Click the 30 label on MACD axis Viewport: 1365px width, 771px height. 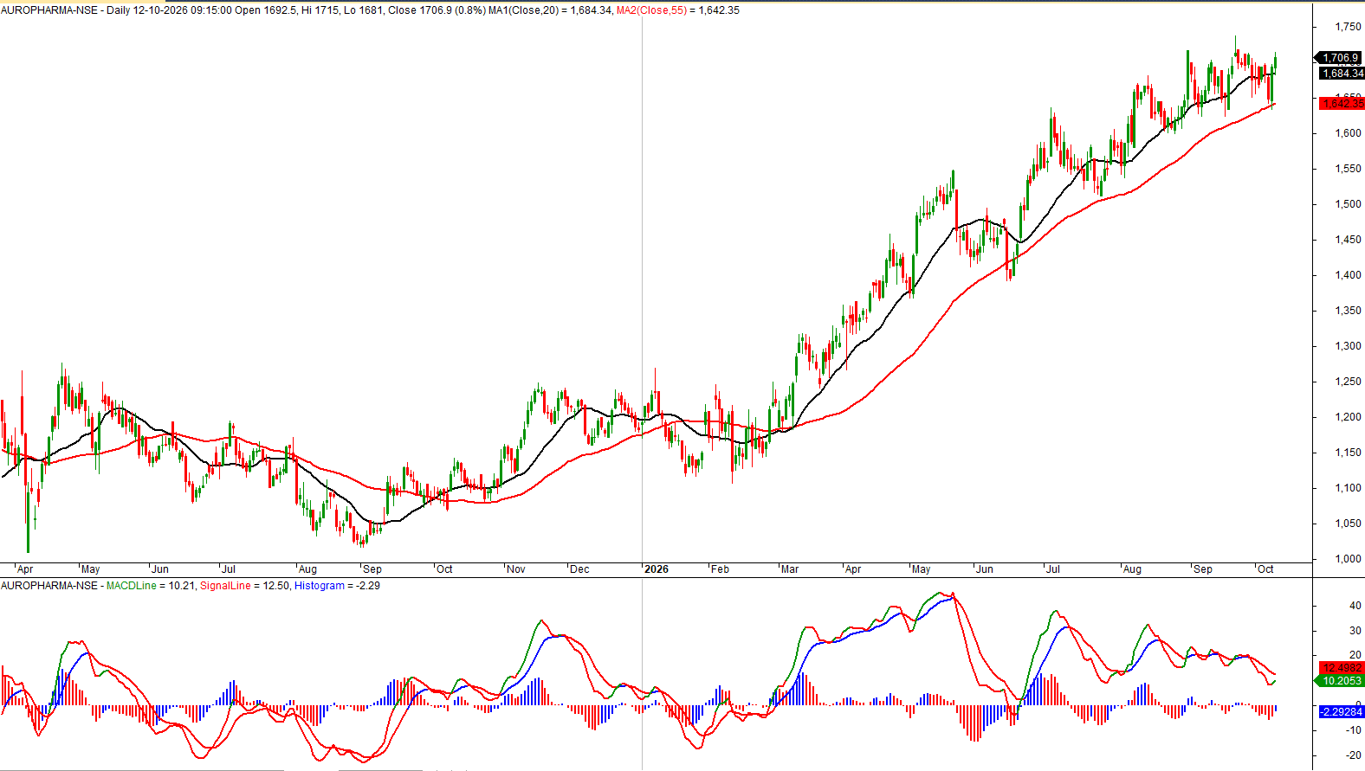click(1355, 631)
